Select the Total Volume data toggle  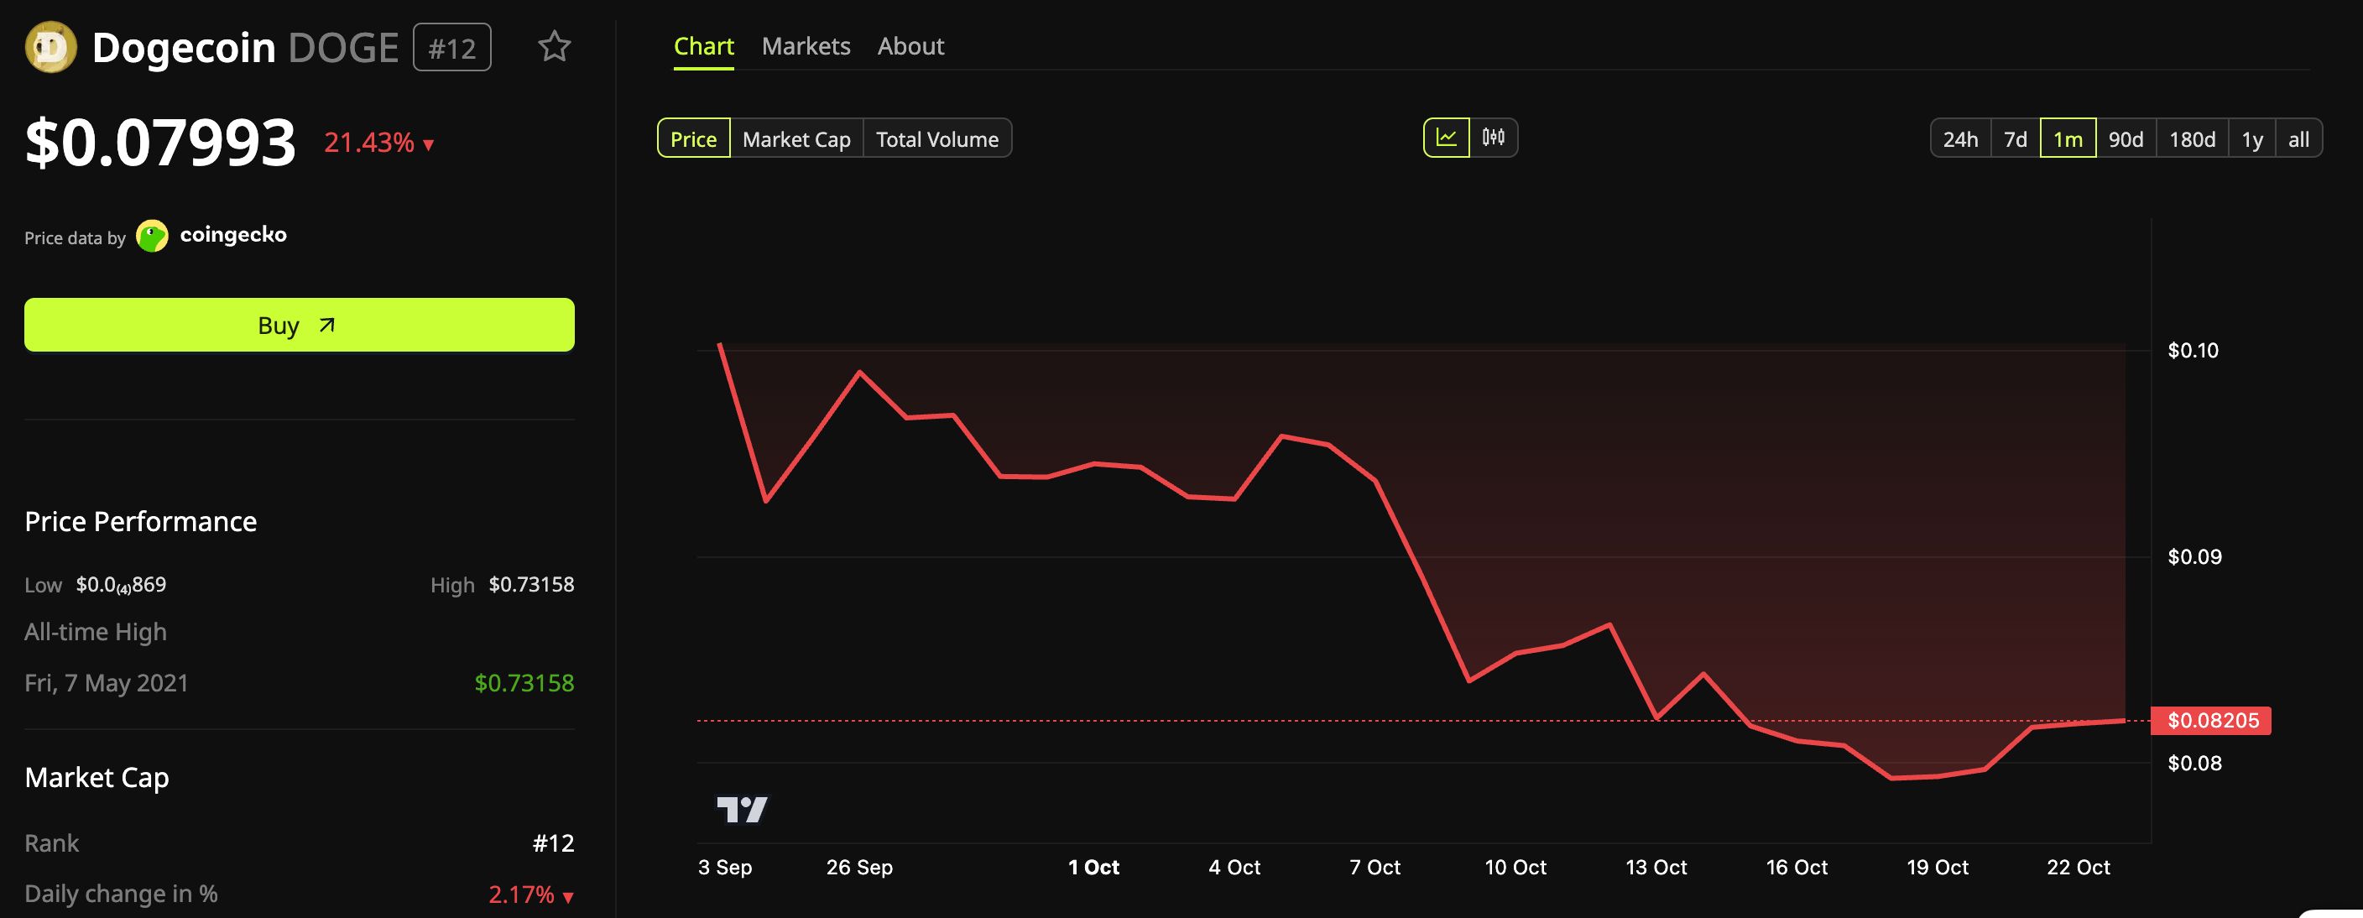[936, 138]
